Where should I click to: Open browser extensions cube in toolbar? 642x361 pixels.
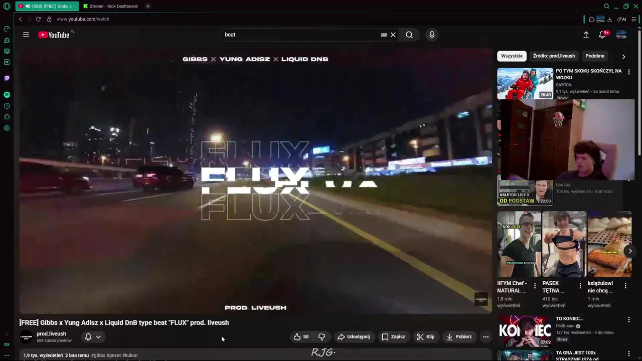point(591,19)
